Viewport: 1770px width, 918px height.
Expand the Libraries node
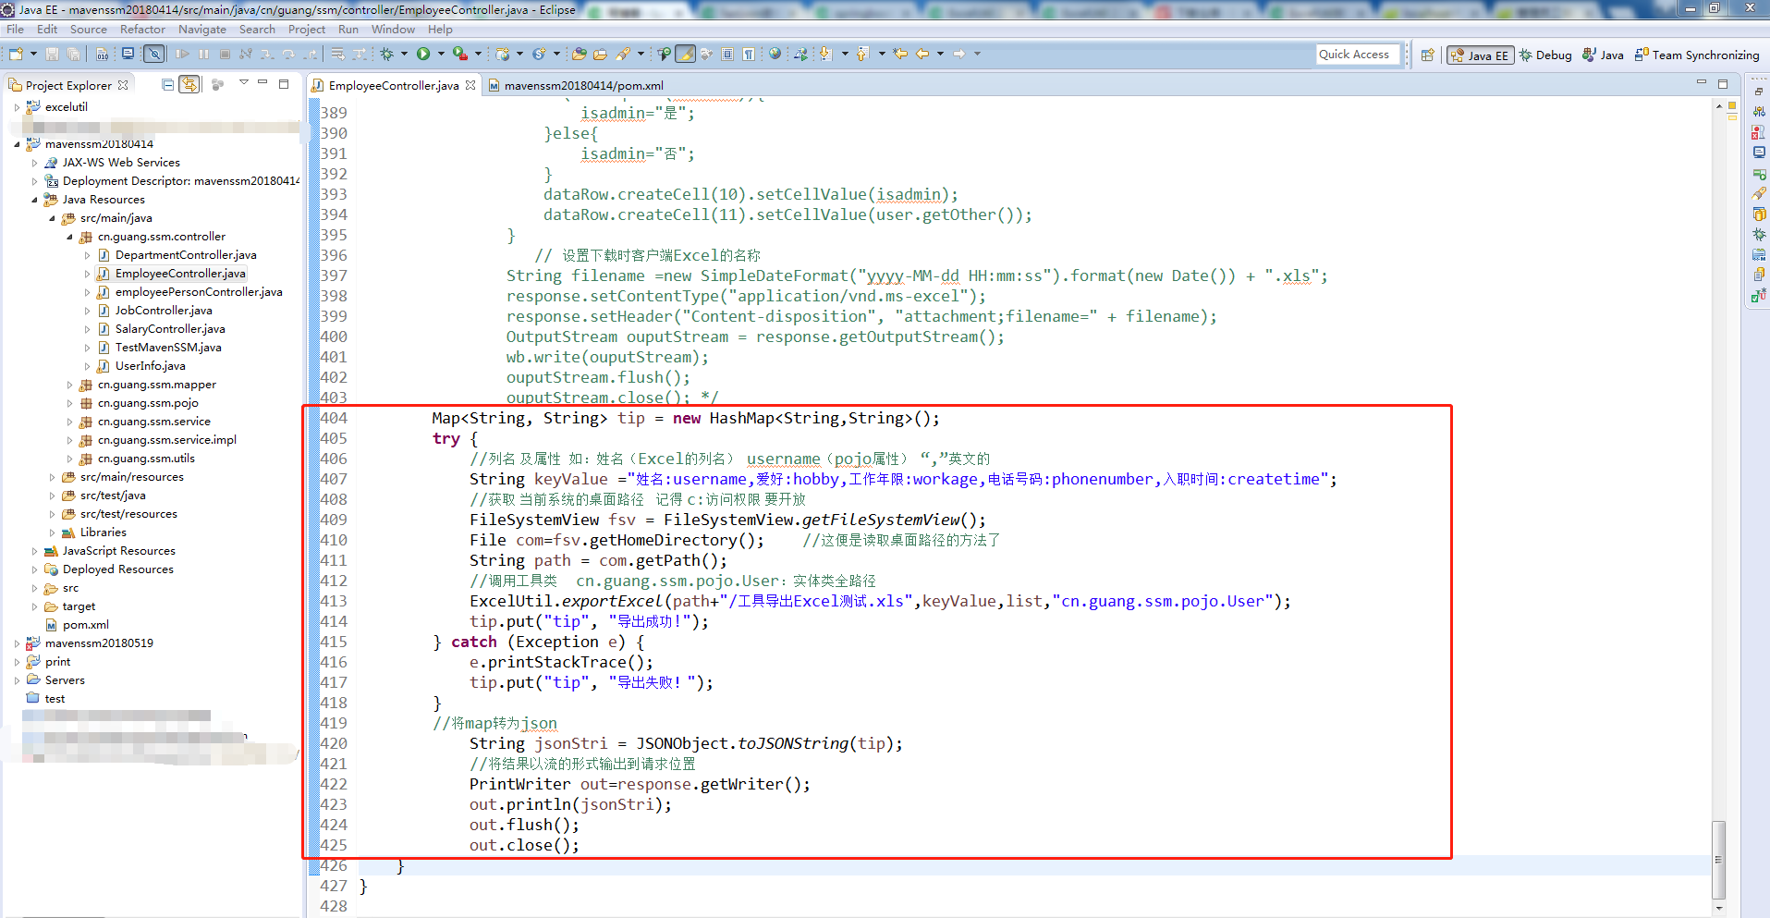(52, 532)
